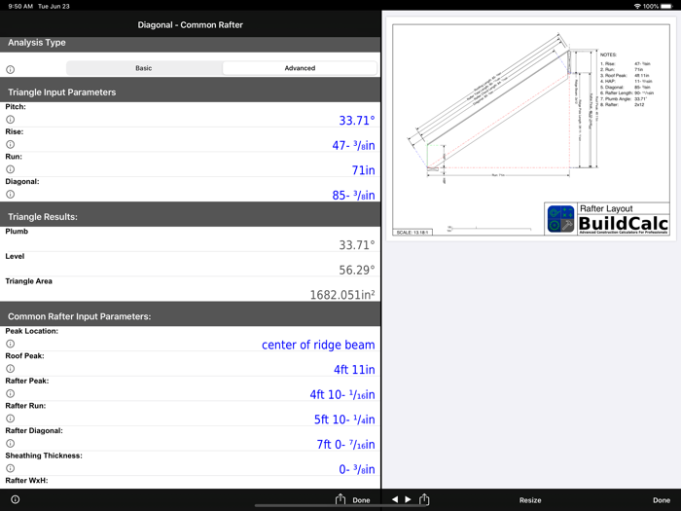This screenshot has height=511, width=681.
Task: Edit Rafter Peak value 4ft 10- 1/16in
Action: click(x=342, y=394)
